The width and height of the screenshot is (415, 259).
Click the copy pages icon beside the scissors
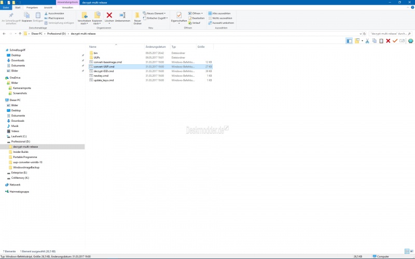[x=374, y=41]
